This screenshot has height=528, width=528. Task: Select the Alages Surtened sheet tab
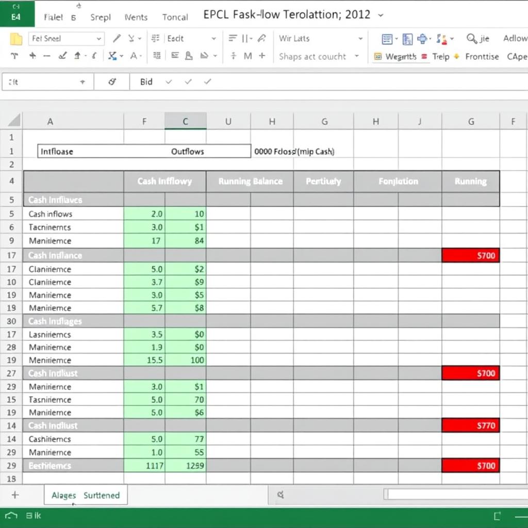pyautogui.click(x=85, y=494)
